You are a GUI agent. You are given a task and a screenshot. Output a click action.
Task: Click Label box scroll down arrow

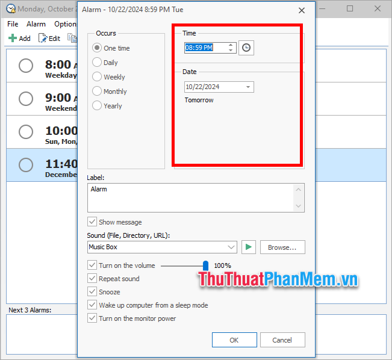299,206
